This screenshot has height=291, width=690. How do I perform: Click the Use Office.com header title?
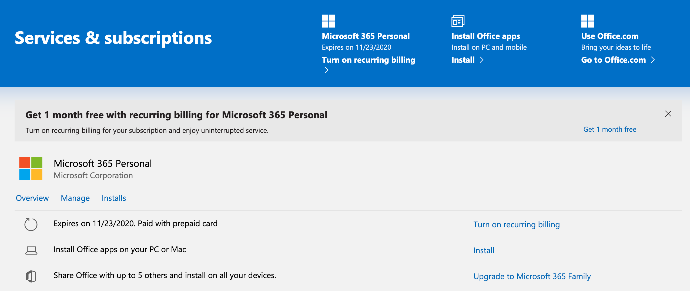click(x=610, y=36)
